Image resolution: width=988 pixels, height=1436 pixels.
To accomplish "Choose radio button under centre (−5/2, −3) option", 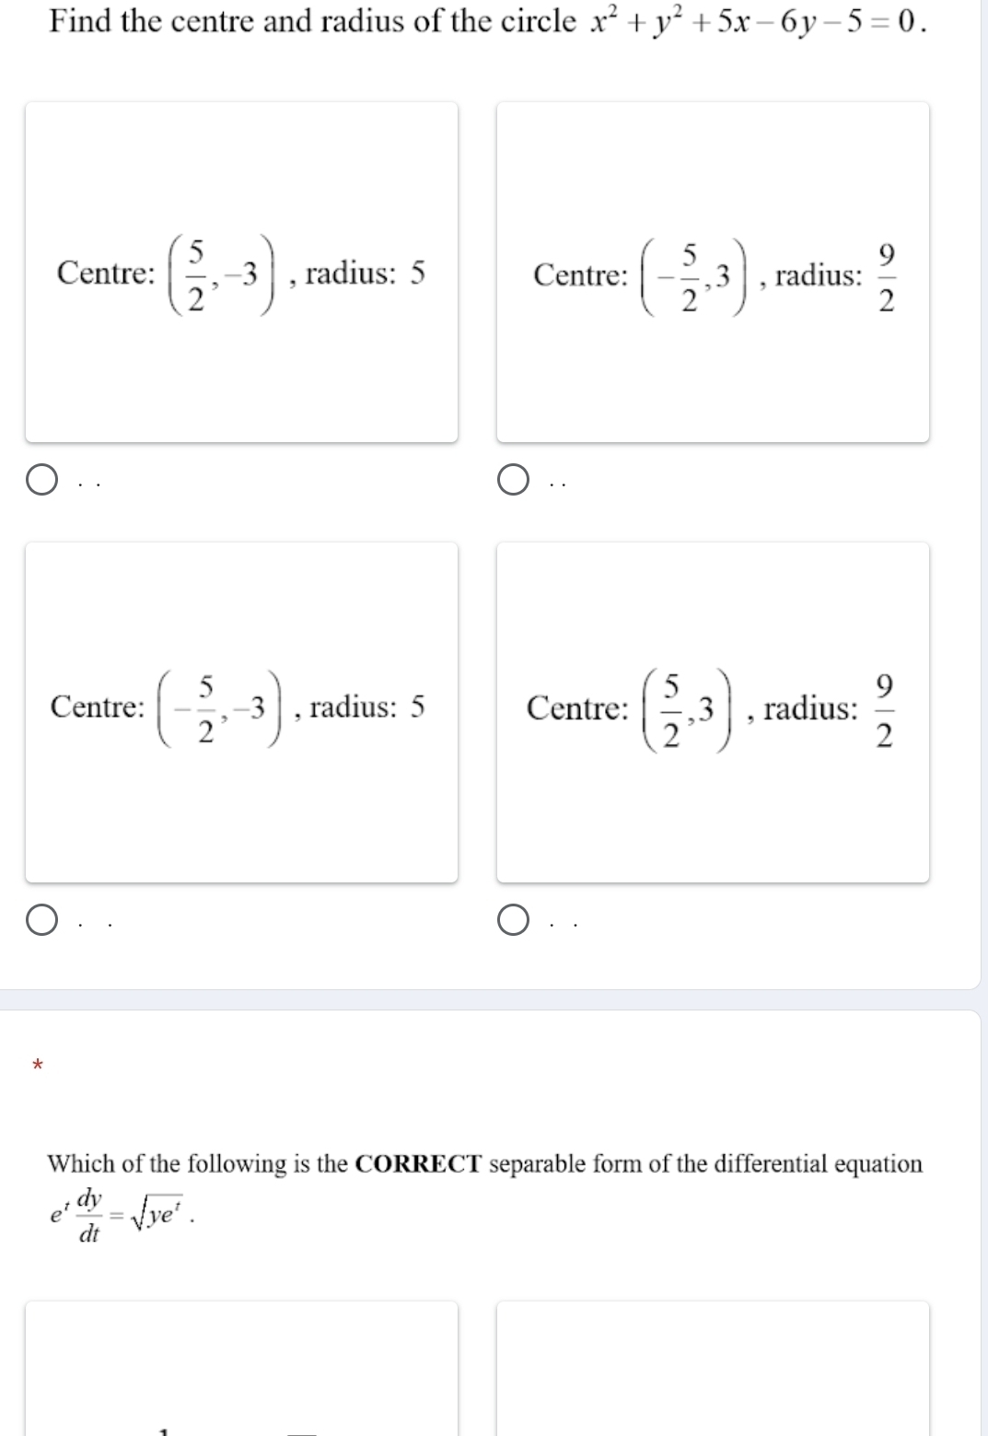I will [x=41, y=920].
